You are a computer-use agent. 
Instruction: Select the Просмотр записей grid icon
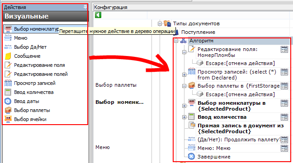8,83
